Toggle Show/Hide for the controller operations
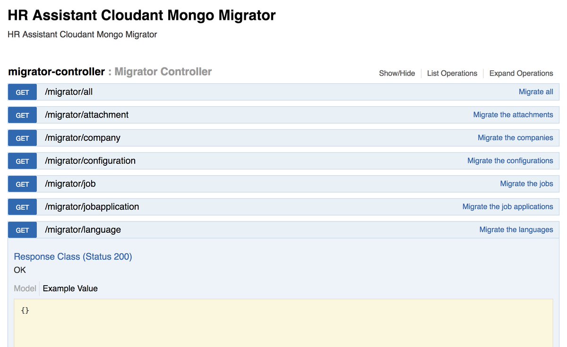Image resolution: width=567 pixels, height=347 pixels. tap(397, 73)
